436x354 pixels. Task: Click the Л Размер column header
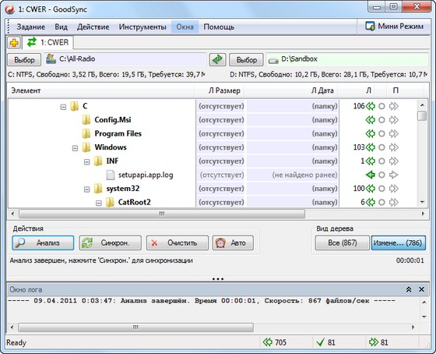tap(220, 90)
